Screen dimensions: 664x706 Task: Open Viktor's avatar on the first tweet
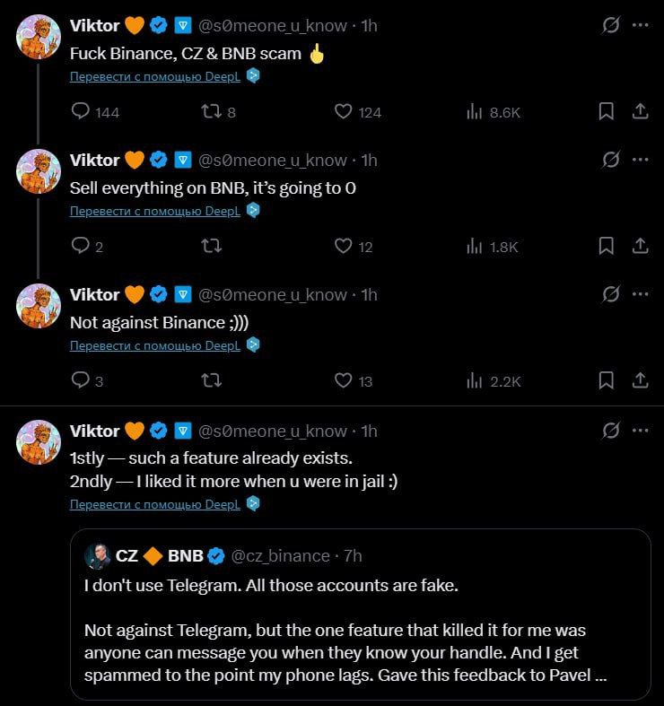39,38
